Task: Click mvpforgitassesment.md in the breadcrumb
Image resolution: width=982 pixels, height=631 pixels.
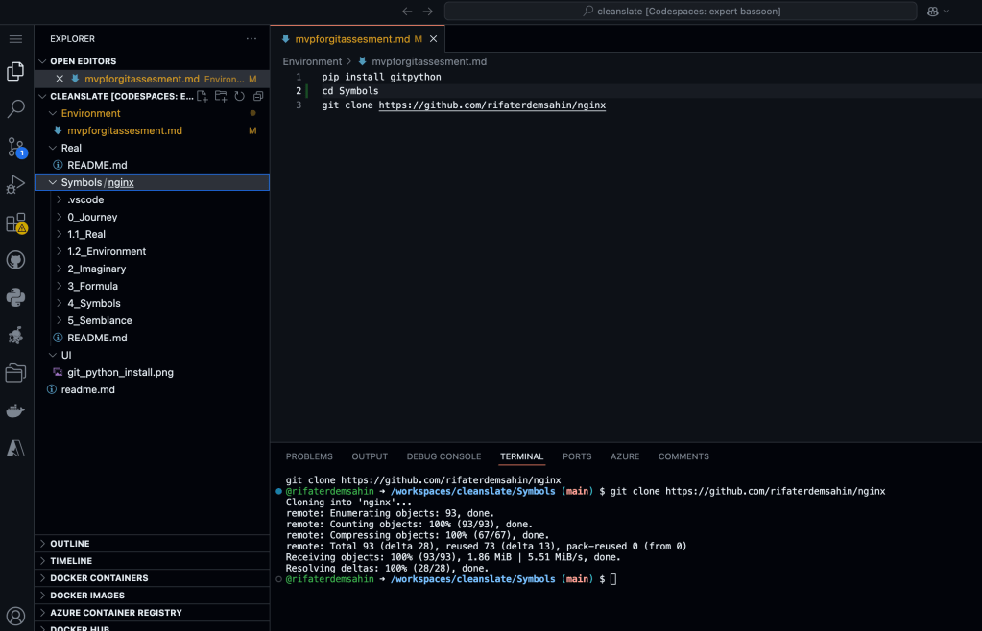Action: tap(429, 61)
